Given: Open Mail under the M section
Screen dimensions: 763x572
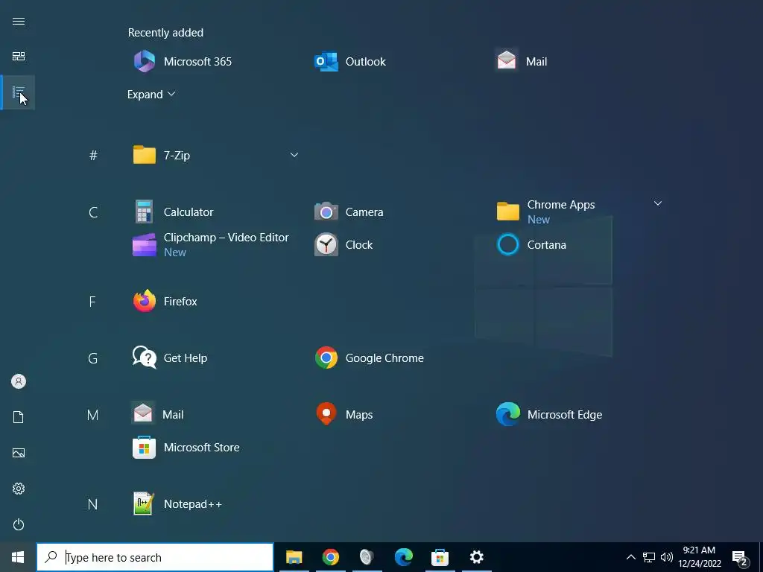Looking at the screenshot, I should click(x=158, y=414).
